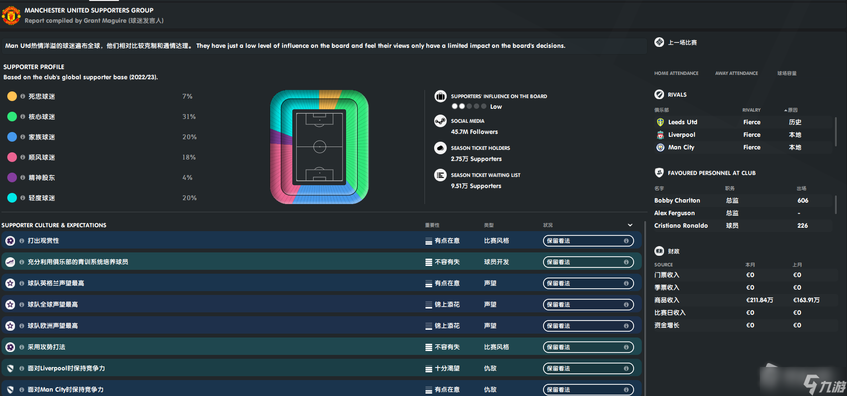This screenshot has height=396, width=847.
Task: Select the 门票收入 finance row
Action: 746,275
